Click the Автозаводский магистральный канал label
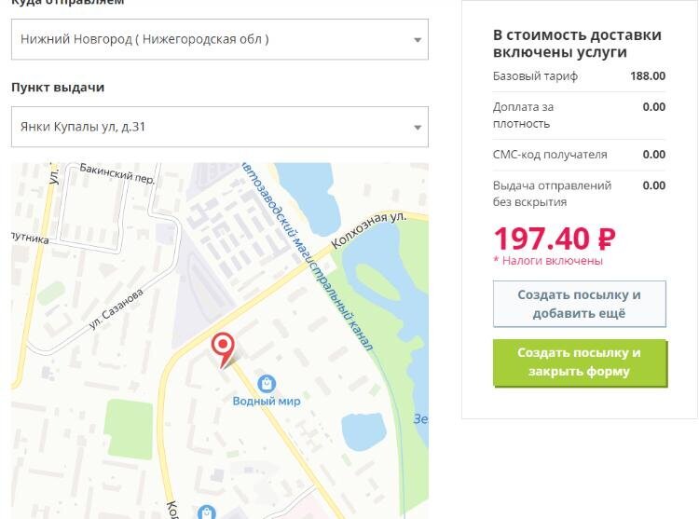The height and width of the screenshot is (519, 699). (x=308, y=257)
